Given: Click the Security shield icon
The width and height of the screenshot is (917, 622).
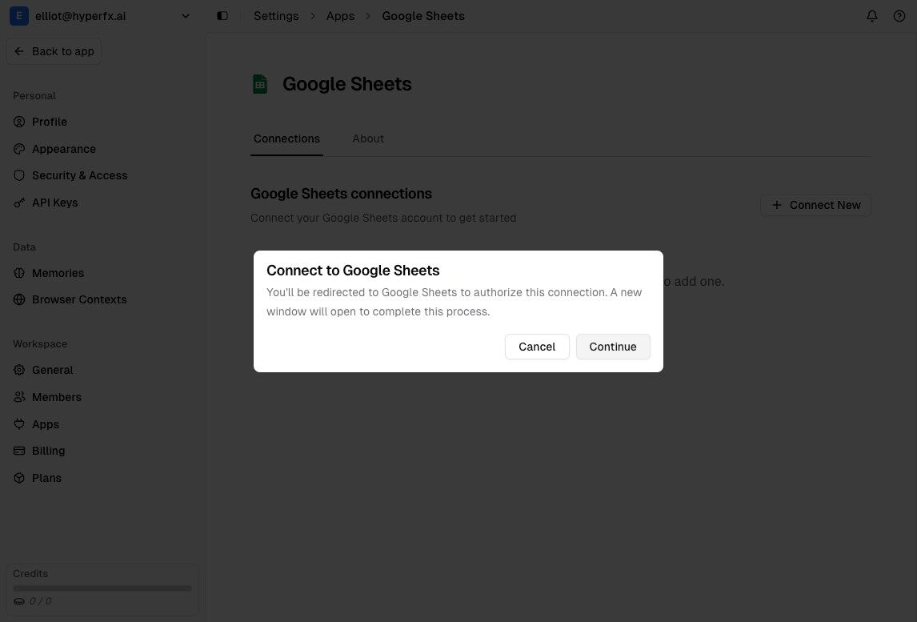Looking at the screenshot, I should point(19,175).
